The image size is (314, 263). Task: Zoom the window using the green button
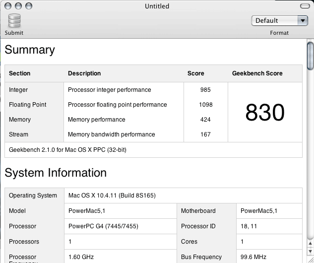coord(28,6)
